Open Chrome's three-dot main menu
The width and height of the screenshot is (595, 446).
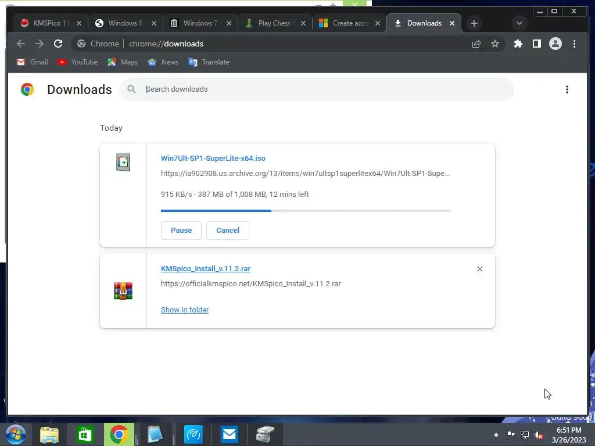(x=574, y=44)
